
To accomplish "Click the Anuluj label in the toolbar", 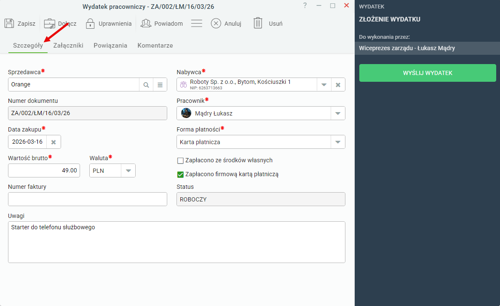I will [233, 24].
